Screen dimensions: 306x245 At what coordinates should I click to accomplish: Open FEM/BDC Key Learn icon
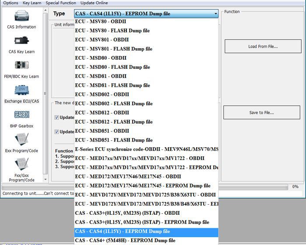[x=21, y=66]
